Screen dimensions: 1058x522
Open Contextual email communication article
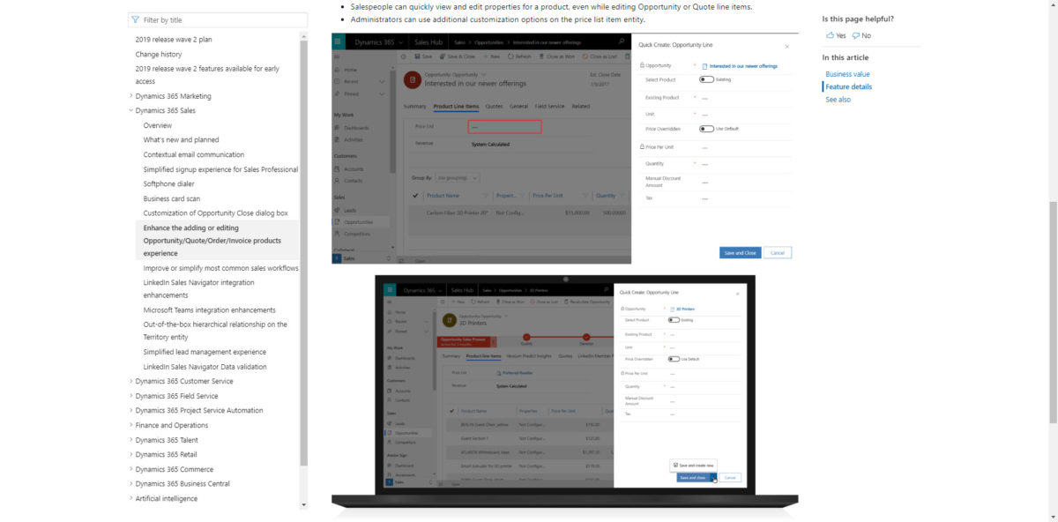click(193, 154)
